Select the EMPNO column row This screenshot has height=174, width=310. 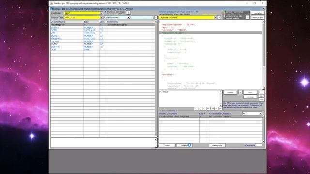(103, 28)
